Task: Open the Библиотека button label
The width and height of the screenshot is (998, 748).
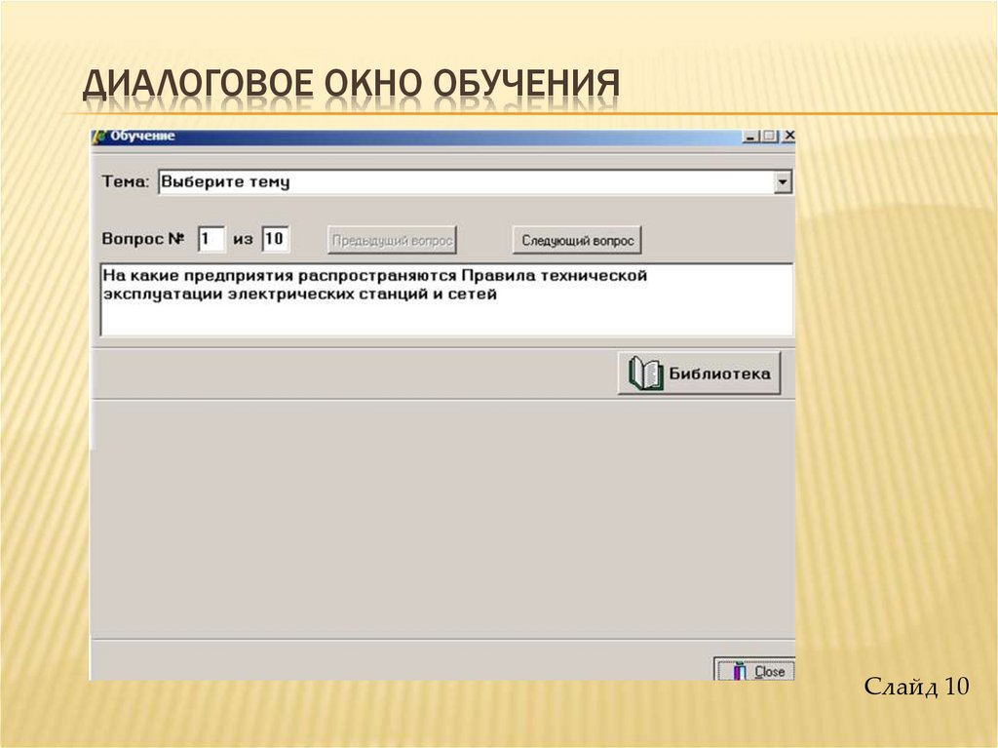Action: [719, 374]
